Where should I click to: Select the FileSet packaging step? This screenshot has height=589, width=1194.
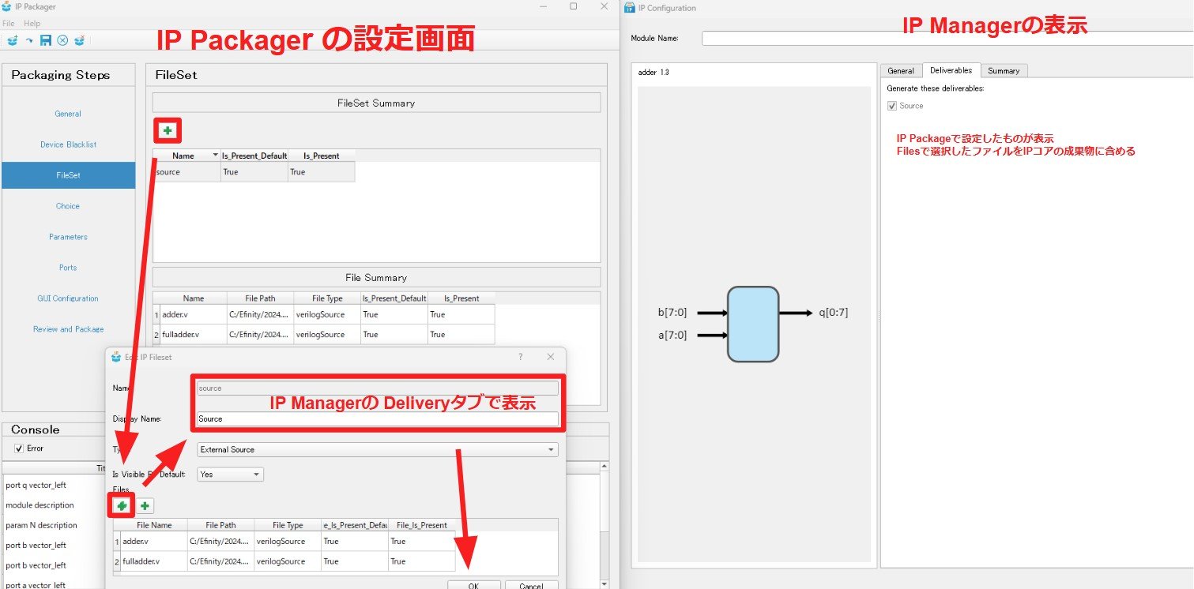[x=68, y=175]
